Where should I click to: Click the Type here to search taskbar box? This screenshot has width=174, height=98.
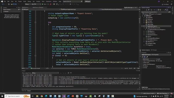point(17,96)
